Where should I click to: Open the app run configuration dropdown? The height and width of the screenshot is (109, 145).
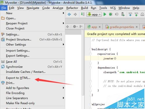pos(94,15)
